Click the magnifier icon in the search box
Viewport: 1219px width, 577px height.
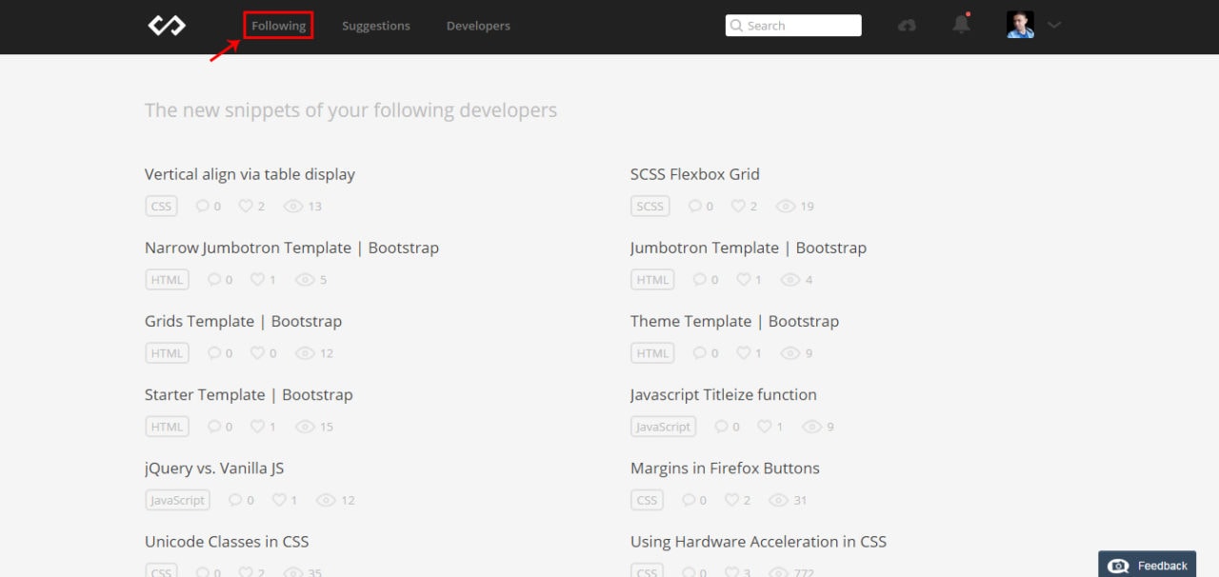(737, 25)
